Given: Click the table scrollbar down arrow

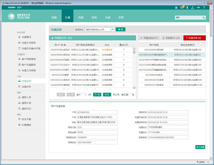Looking at the screenshot, I should (x=134, y=88).
